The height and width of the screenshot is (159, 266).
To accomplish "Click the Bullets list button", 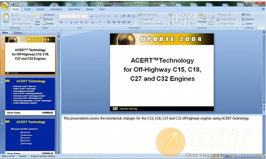I will tap(110, 16).
